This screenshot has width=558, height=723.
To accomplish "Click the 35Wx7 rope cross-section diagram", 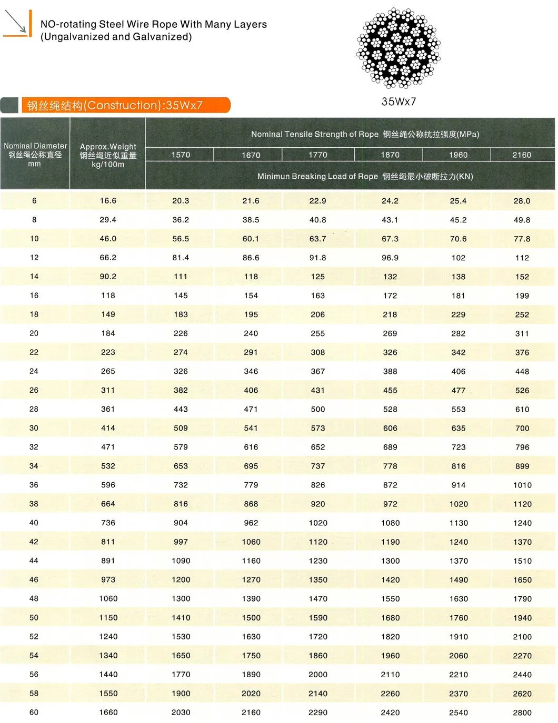I will click(398, 48).
